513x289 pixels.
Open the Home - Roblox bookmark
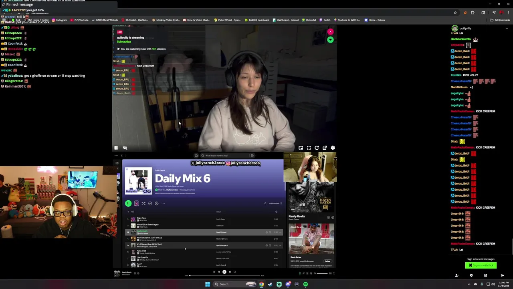tap(375, 20)
